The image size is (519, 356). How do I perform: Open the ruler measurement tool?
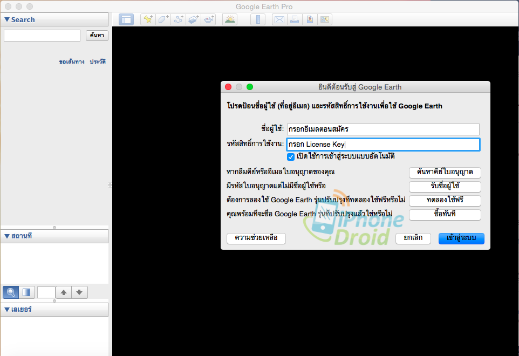258,19
